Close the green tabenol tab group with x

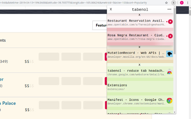click(x=139, y=65)
